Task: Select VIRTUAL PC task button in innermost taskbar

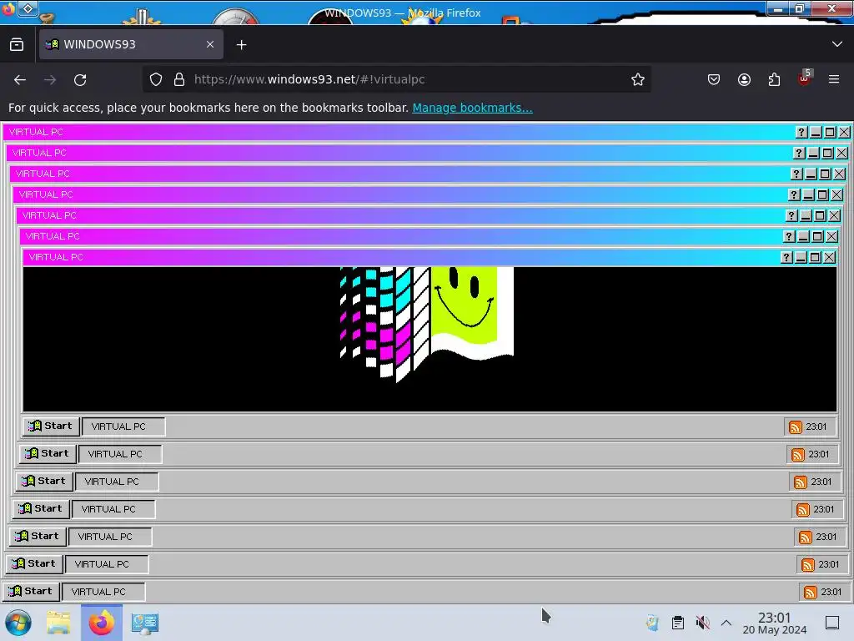Action: click(123, 426)
